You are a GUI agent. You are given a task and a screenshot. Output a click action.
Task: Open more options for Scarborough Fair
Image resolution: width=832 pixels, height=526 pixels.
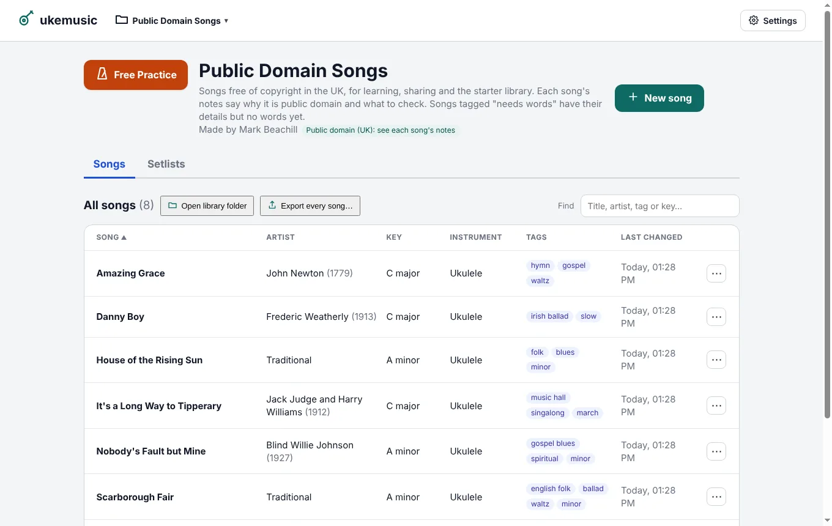click(x=716, y=497)
